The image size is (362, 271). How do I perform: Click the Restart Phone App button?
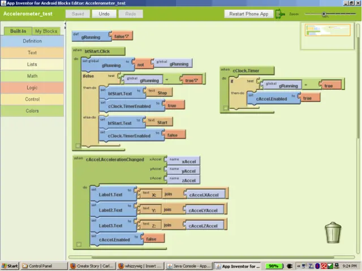[x=248, y=14]
